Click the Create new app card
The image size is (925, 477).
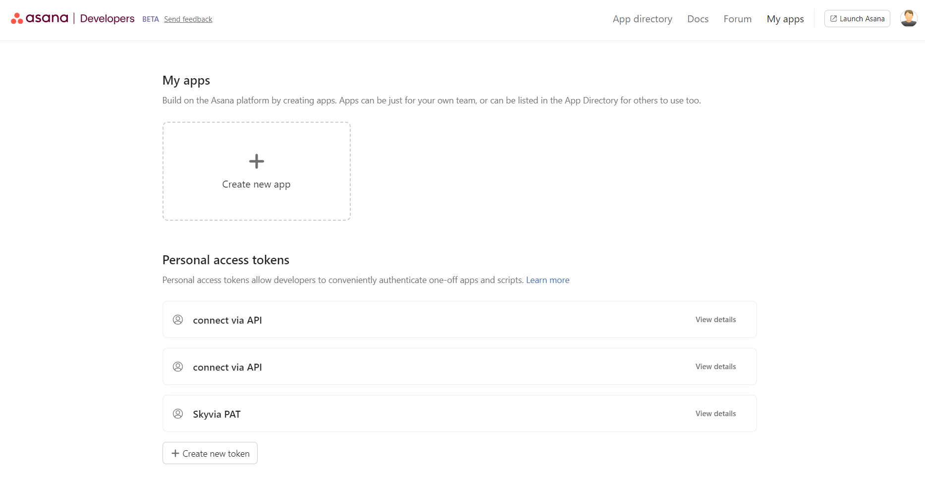[256, 171]
